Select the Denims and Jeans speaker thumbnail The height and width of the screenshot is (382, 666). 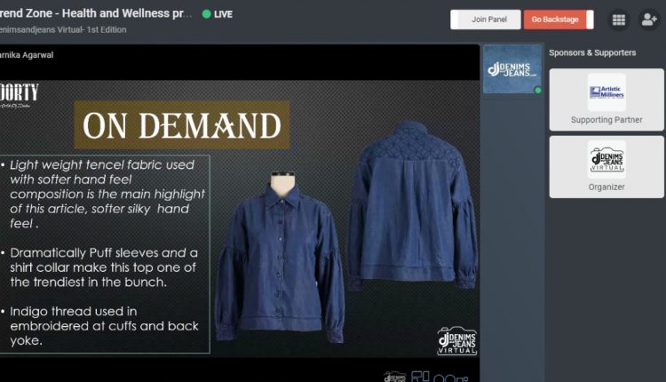(x=512, y=69)
